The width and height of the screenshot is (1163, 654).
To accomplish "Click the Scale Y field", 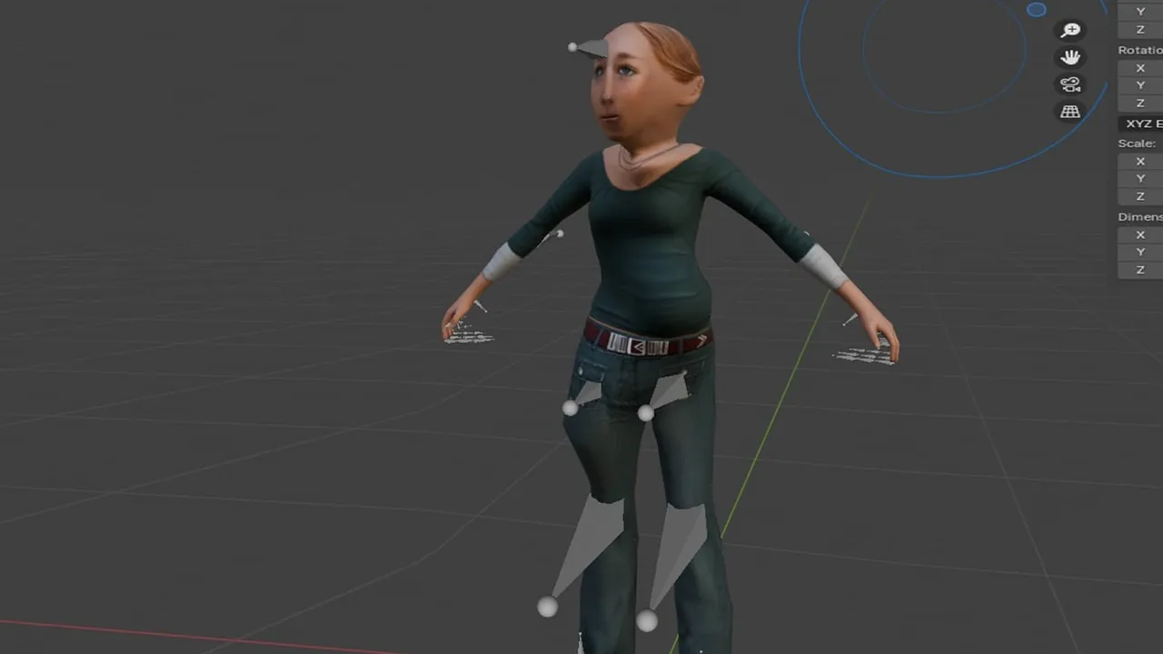I will pyautogui.click(x=1140, y=179).
